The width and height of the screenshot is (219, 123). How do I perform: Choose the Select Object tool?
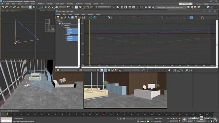click(x=30, y=7)
